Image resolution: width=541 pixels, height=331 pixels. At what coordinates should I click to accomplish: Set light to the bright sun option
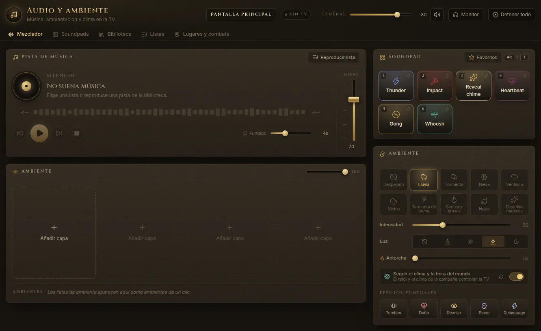point(470,242)
